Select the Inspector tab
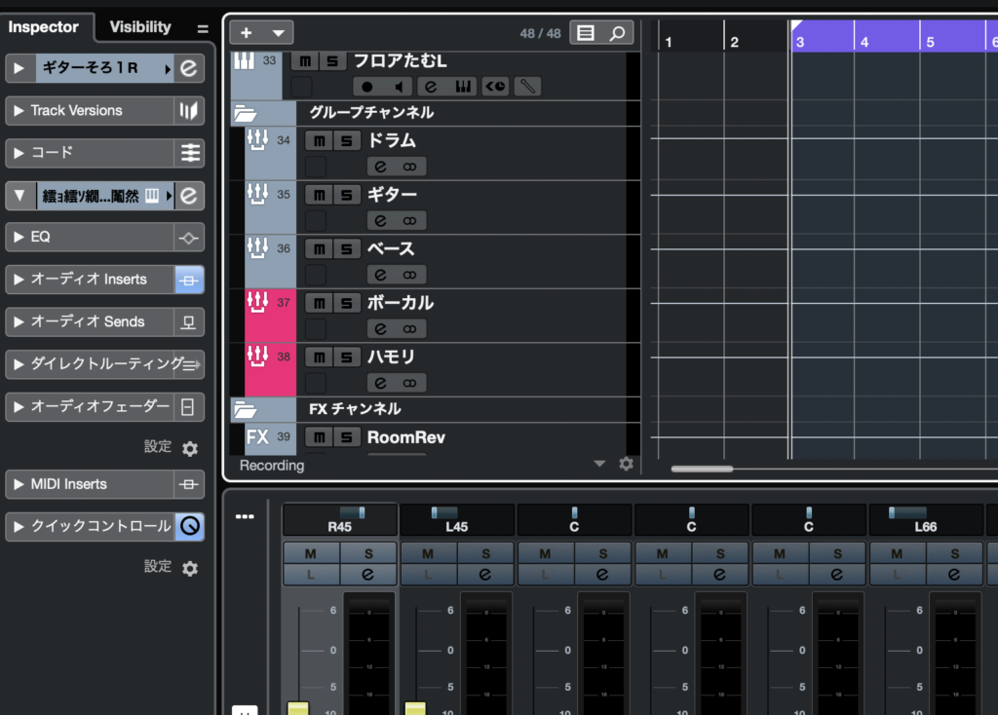This screenshot has width=998, height=715. pyautogui.click(x=43, y=27)
